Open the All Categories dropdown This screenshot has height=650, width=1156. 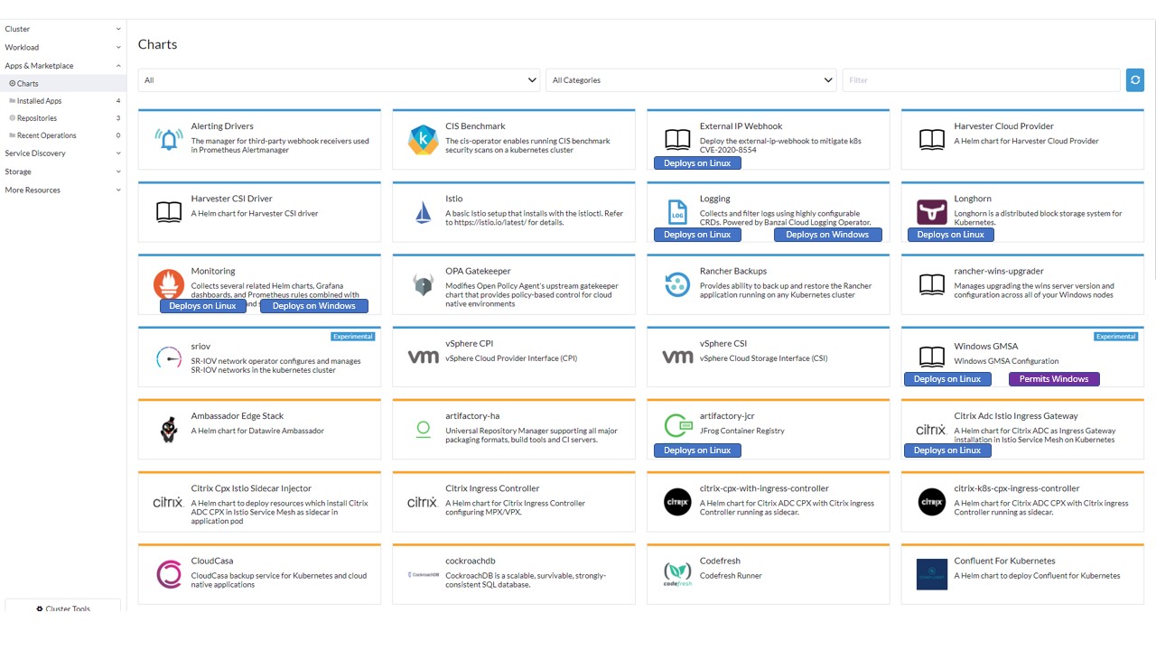click(691, 79)
